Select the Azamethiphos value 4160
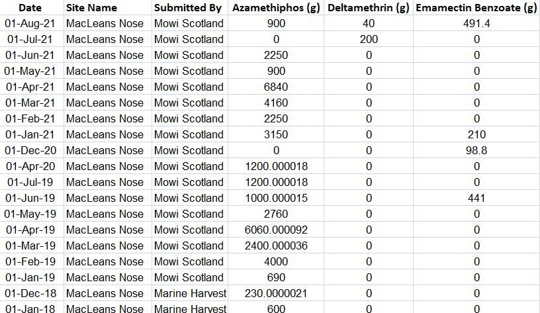The image size is (540, 313). pyautogui.click(x=276, y=103)
